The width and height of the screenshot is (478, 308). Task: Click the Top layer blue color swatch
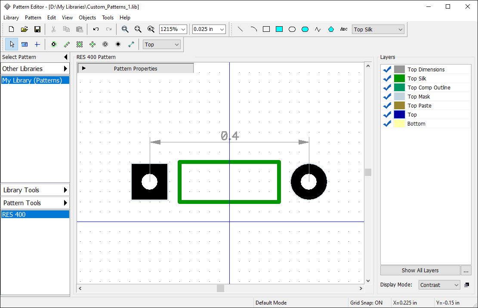coord(399,115)
